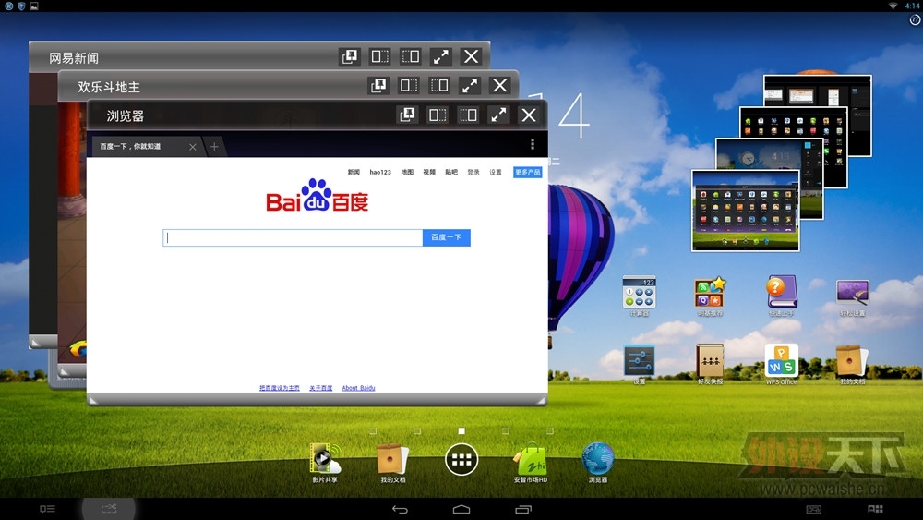Tap the leftmost list icon in the bottom bar
This screenshot has height=520, width=923.
(x=48, y=509)
